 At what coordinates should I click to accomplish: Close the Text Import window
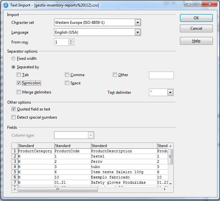[210, 4]
